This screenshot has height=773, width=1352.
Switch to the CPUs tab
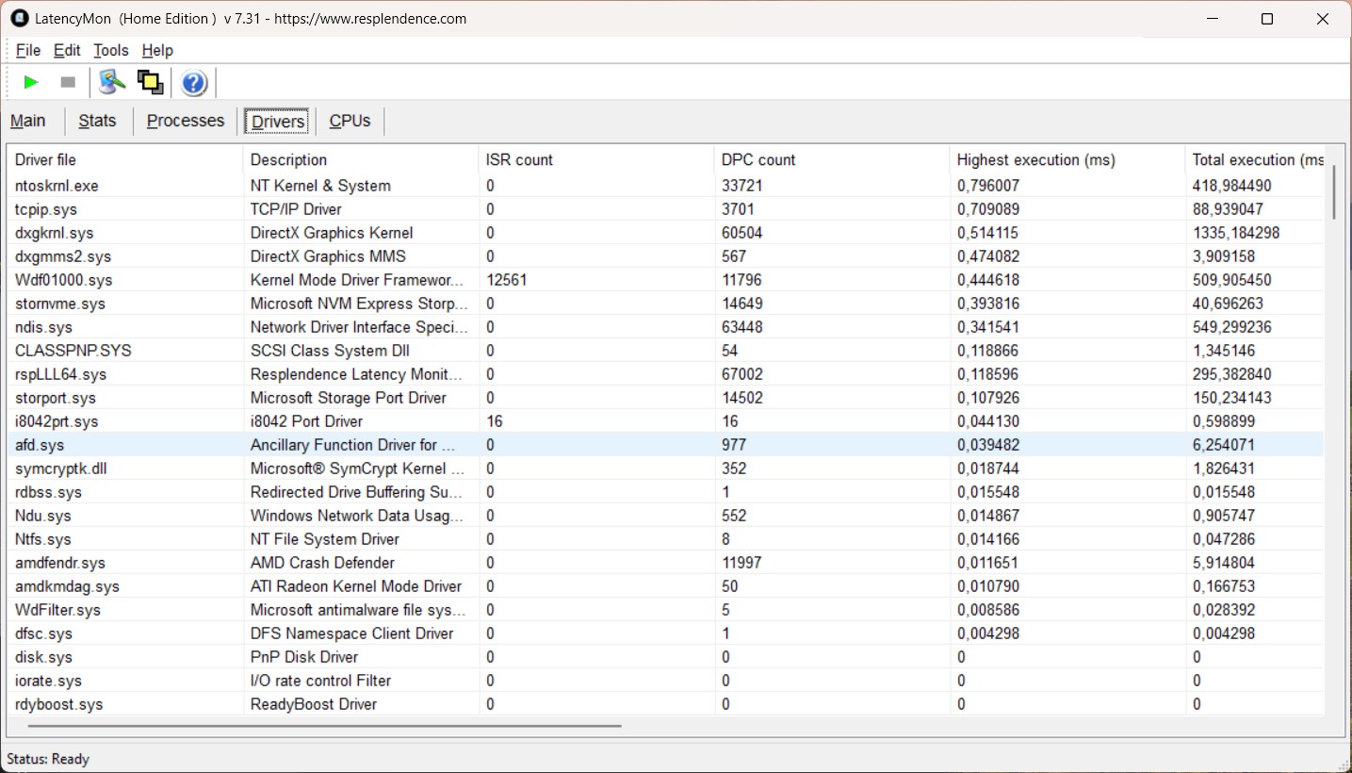click(350, 121)
